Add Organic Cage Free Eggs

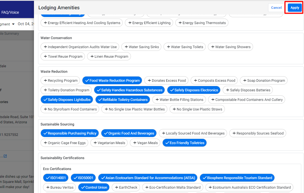pyautogui.click(x=64, y=143)
